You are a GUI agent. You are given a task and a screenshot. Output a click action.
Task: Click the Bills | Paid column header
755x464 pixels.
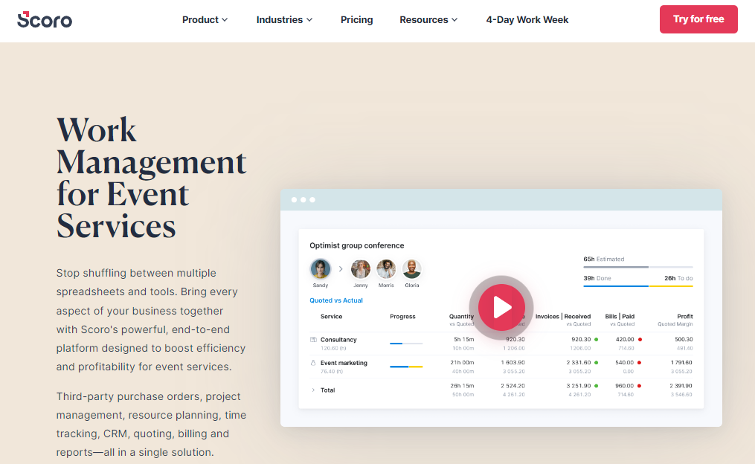point(620,316)
